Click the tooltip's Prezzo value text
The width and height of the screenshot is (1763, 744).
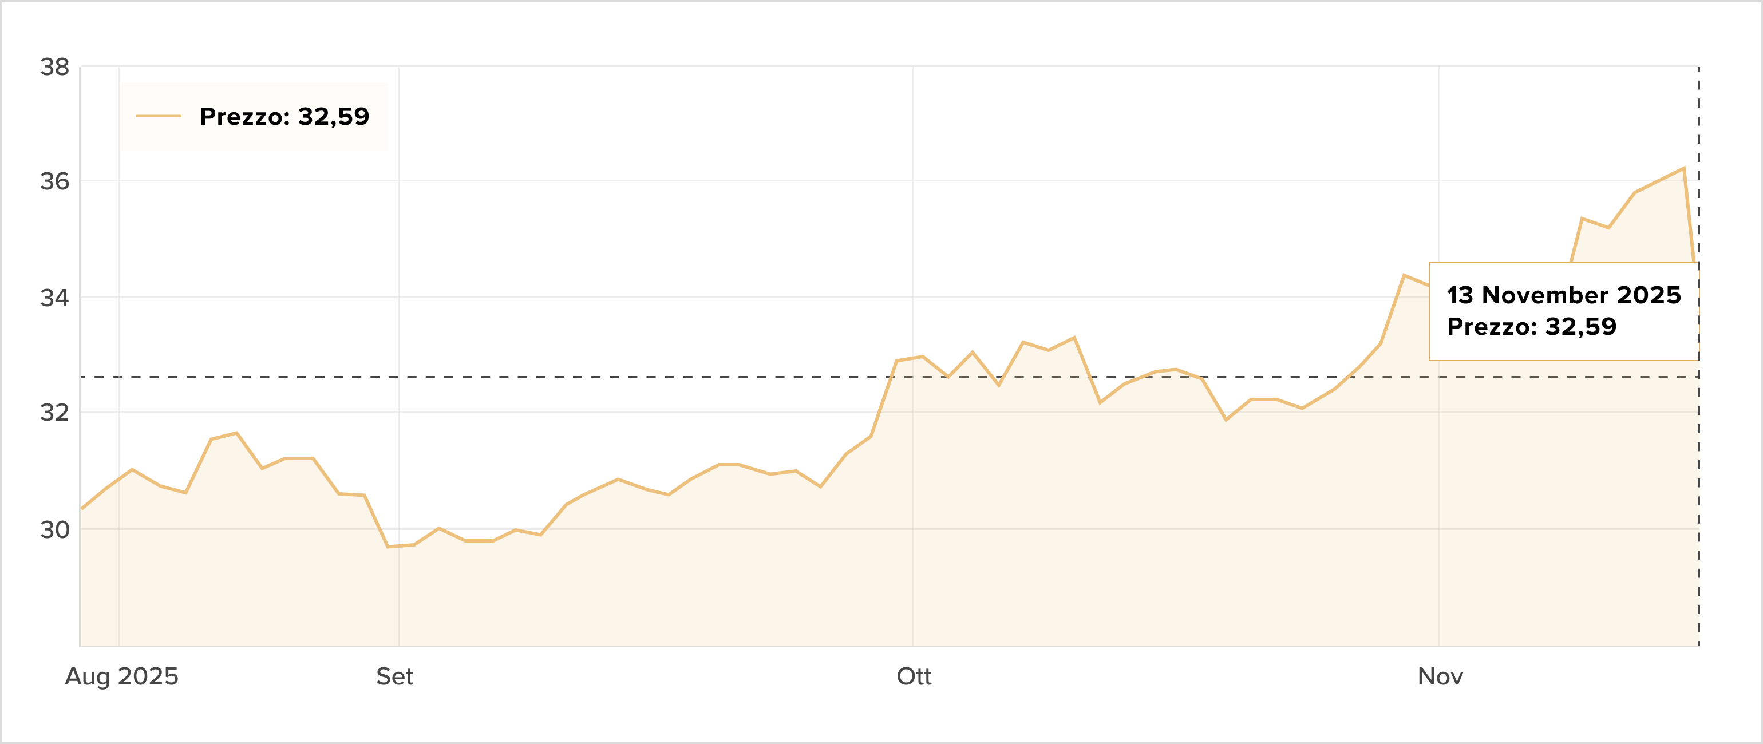pyautogui.click(x=1531, y=326)
